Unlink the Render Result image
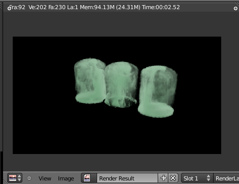The height and width of the screenshot is (184, 239). point(173,178)
